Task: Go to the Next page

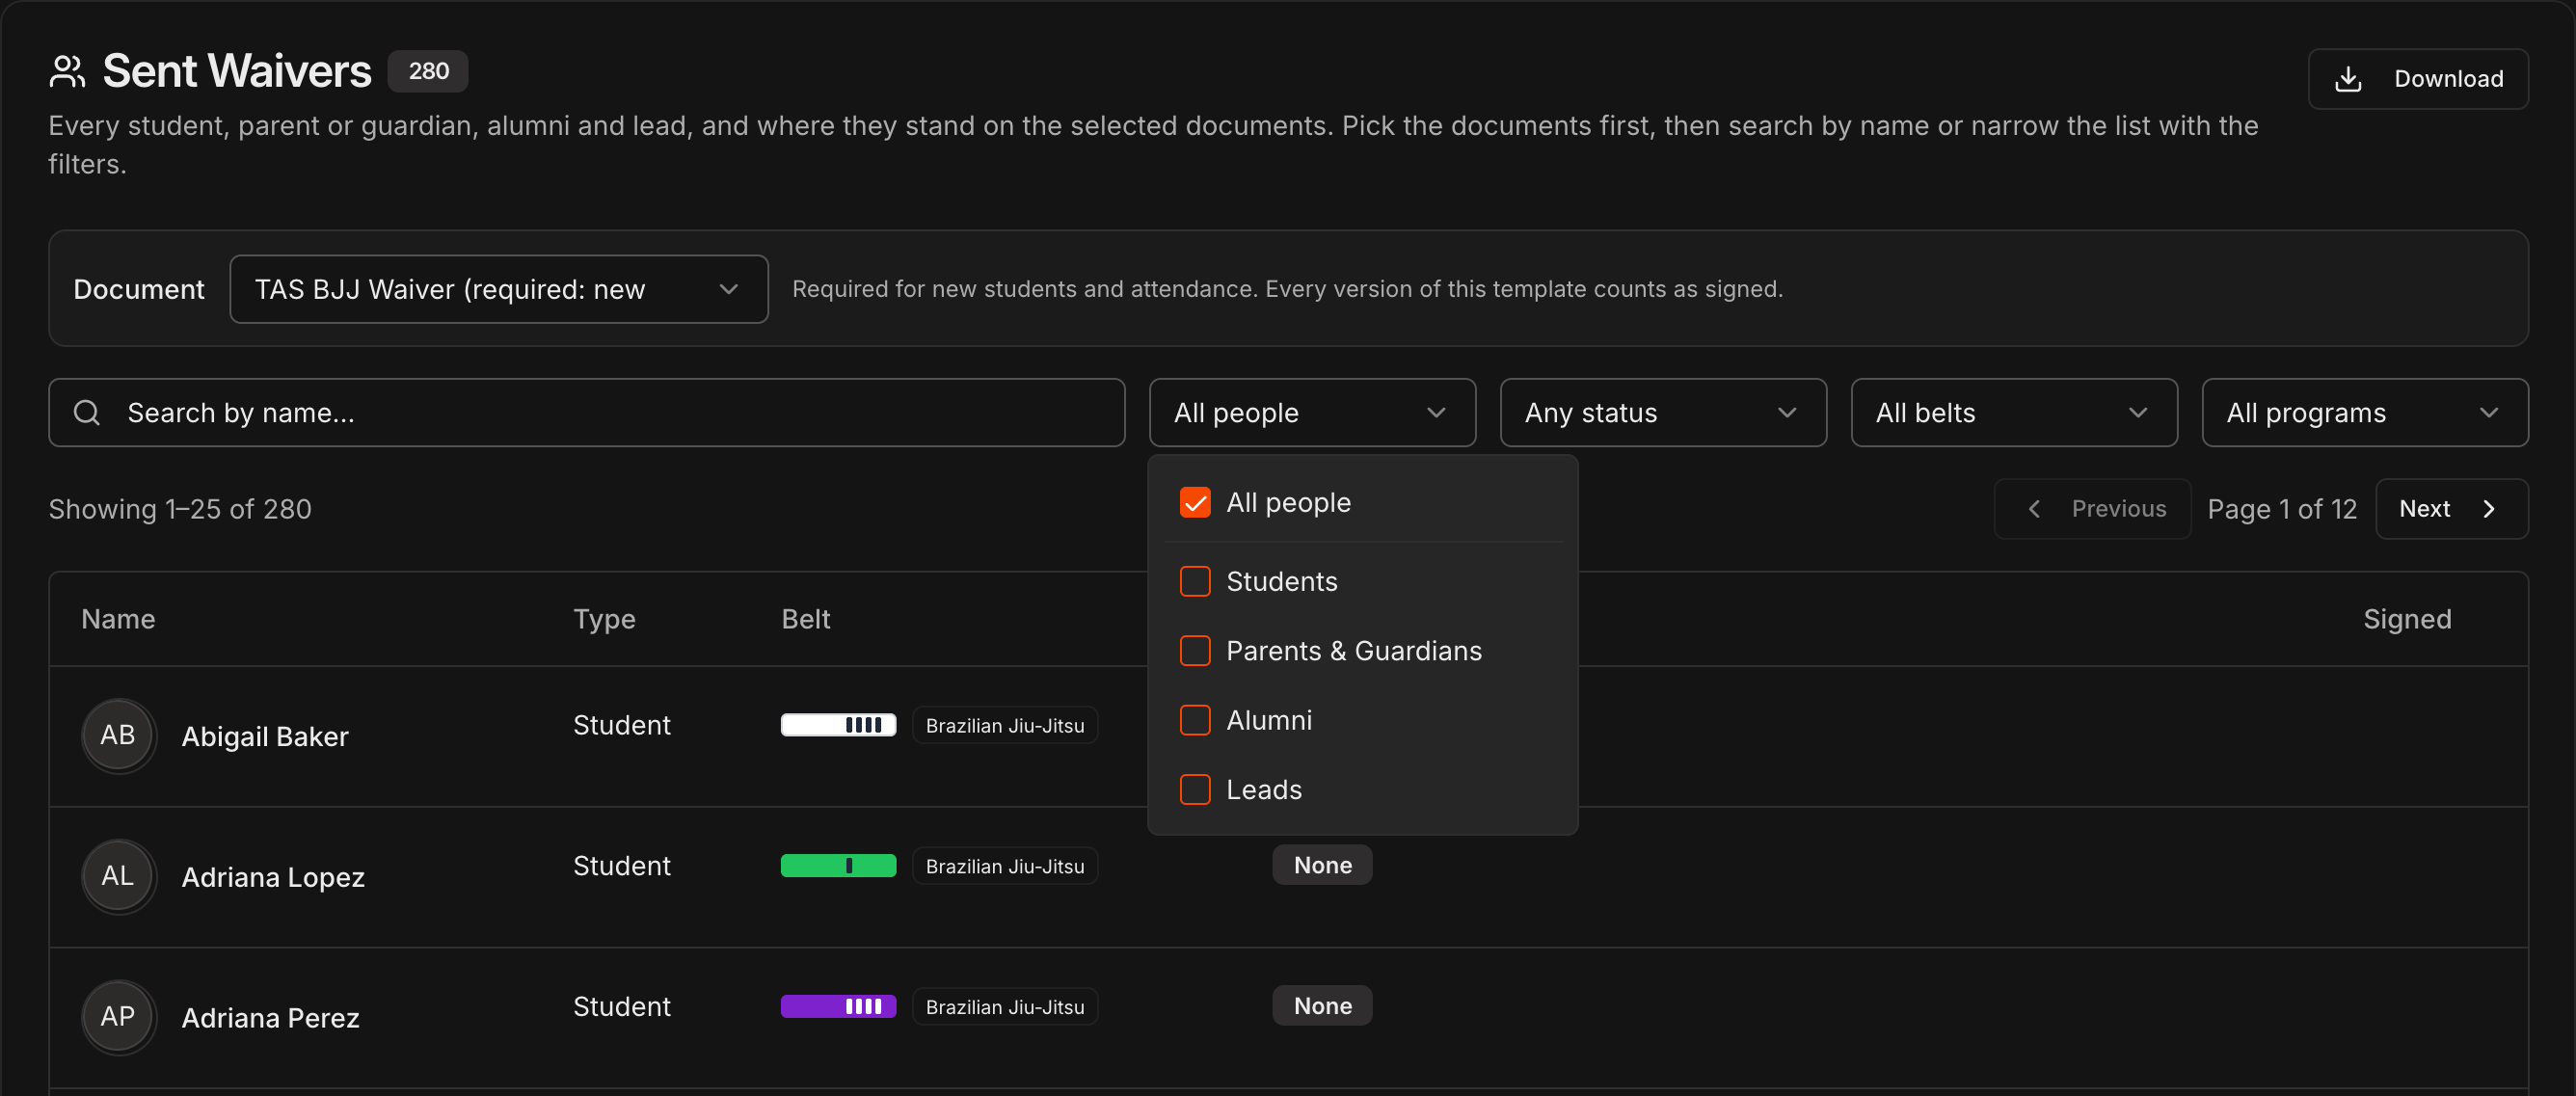Action: coord(2452,509)
